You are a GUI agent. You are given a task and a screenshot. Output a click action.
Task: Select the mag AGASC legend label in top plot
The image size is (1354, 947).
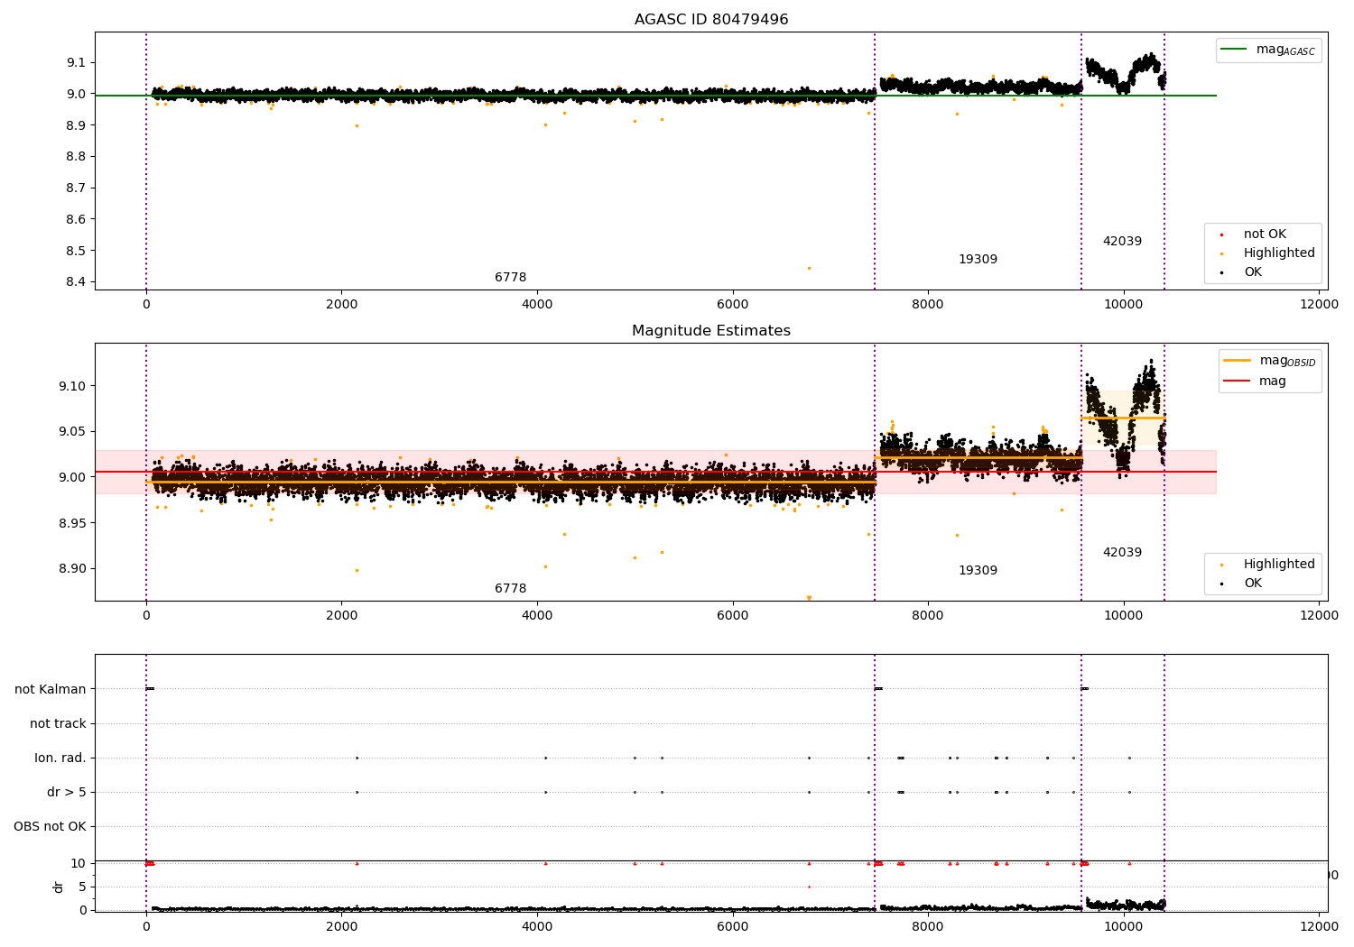coord(1285,50)
